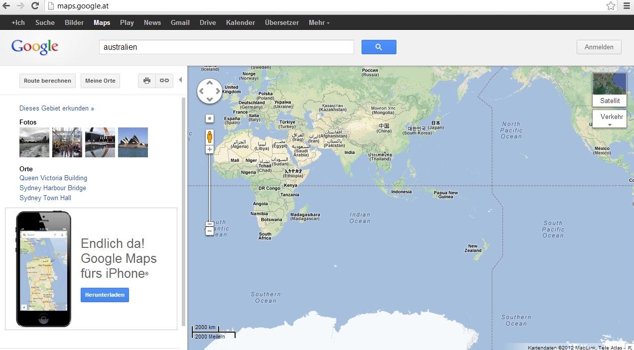Zoom out with the minus button
This screenshot has width=634, height=350.
point(210,232)
